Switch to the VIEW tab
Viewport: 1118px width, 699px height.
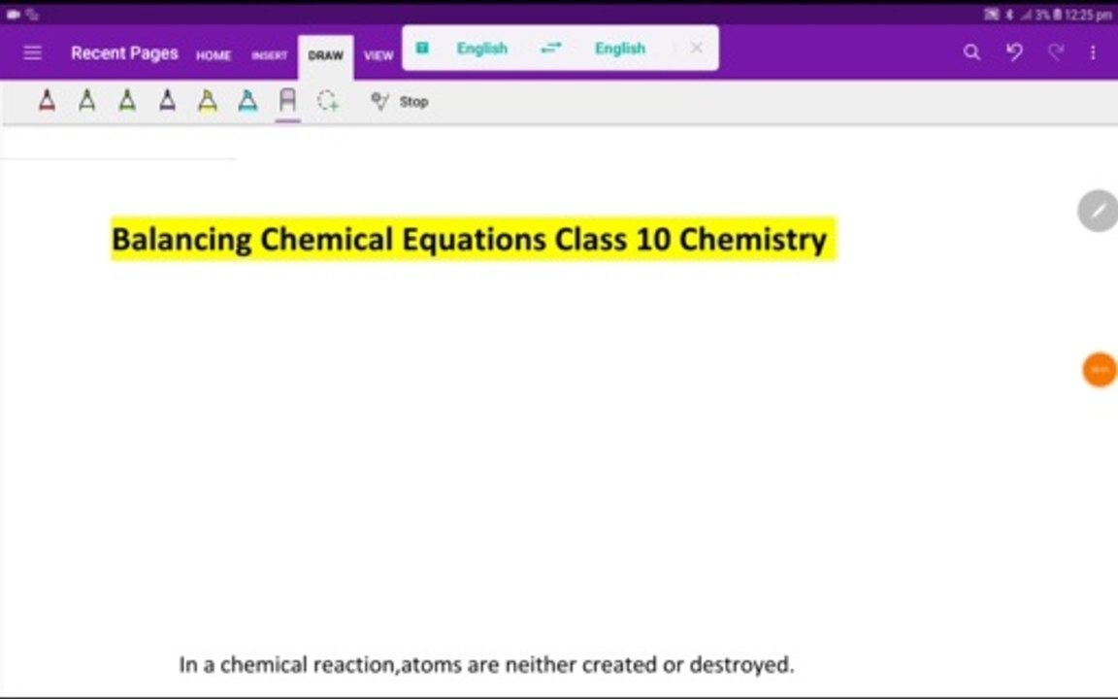coord(378,55)
